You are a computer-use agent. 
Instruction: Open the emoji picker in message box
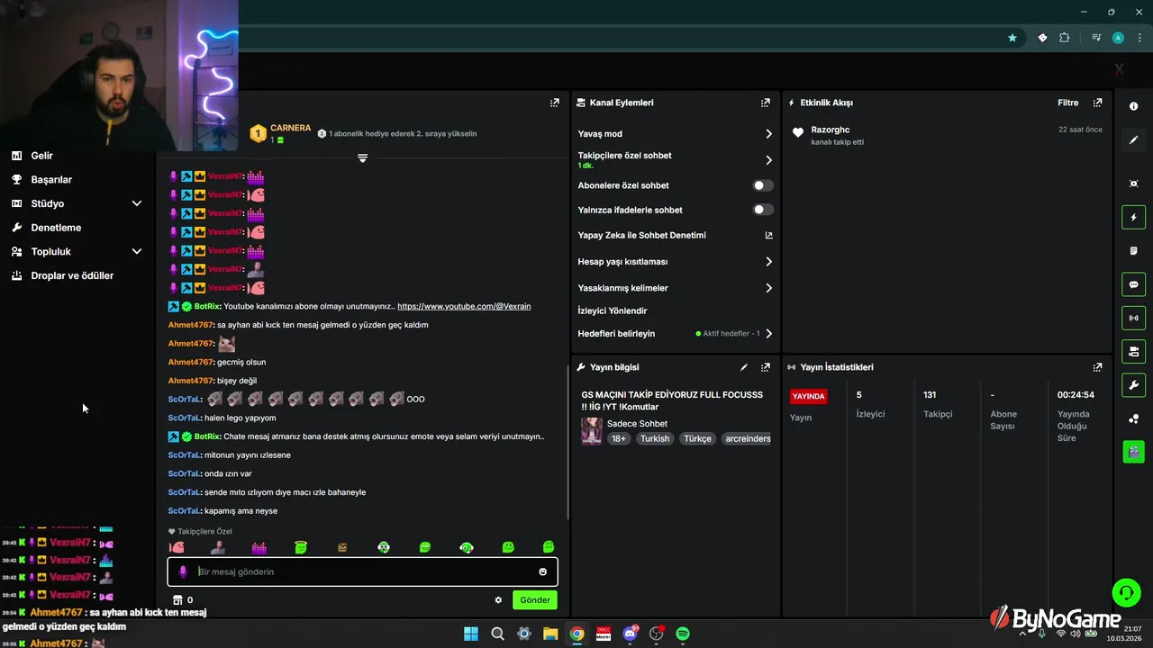coord(543,571)
